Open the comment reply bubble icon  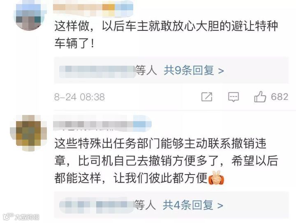tap(234, 97)
